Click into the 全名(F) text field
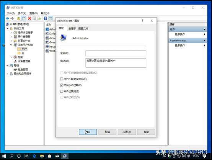212x160 pixels. 116,53
